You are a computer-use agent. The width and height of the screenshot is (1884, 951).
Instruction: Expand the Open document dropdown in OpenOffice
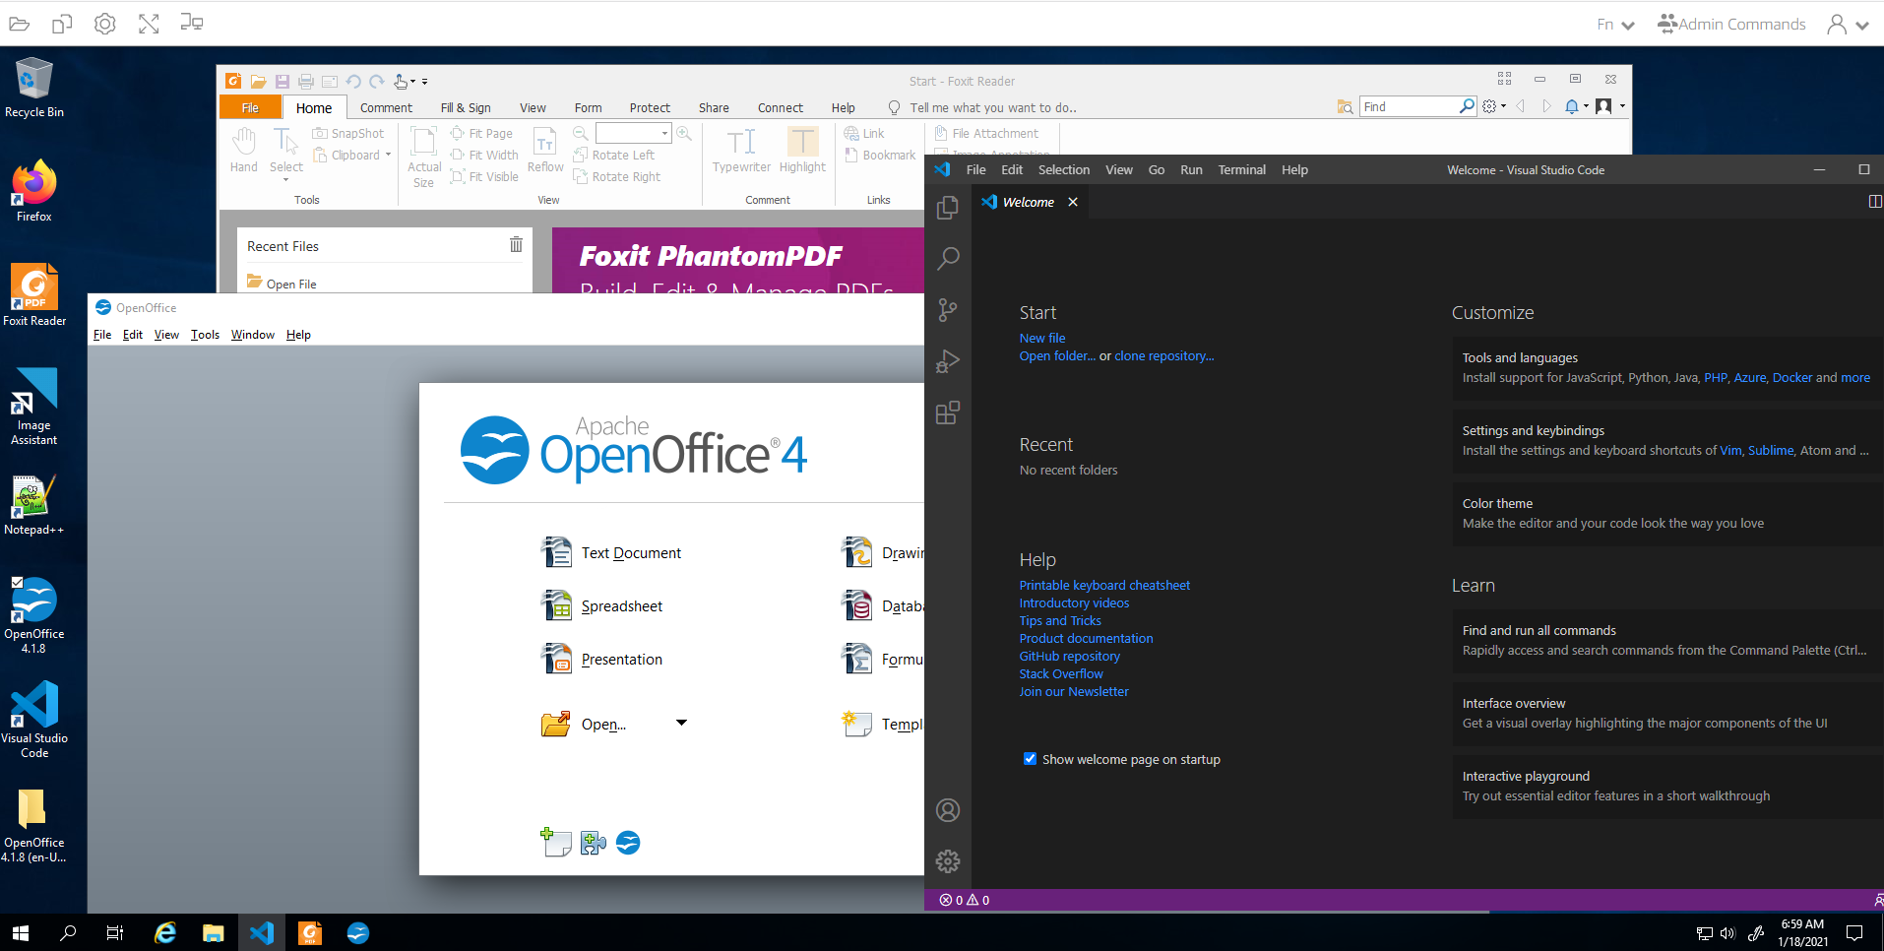(x=680, y=723)
